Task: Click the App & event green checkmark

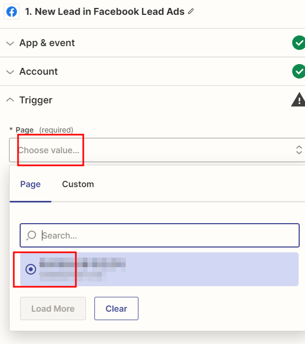Action: click(x=299, y=43)
